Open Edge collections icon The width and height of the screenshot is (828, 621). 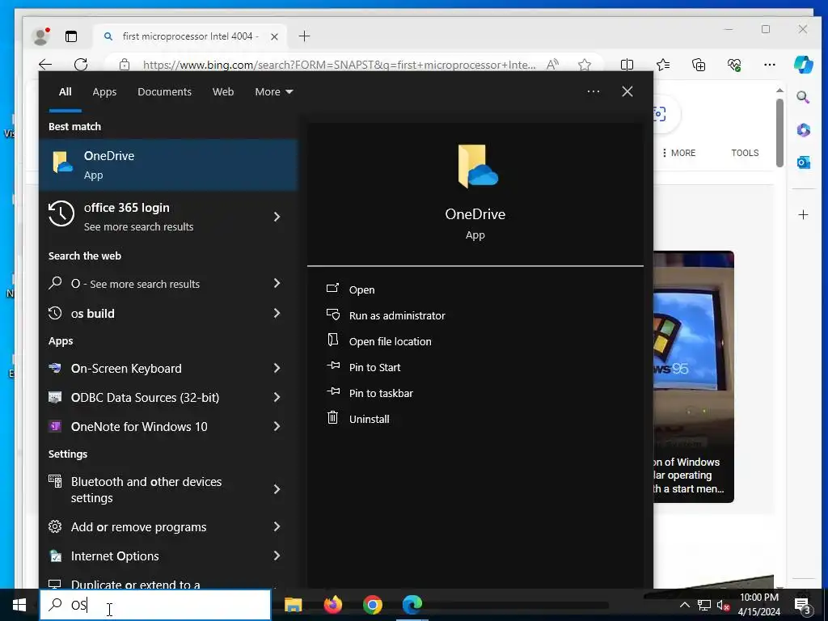(x=699, y=65)
